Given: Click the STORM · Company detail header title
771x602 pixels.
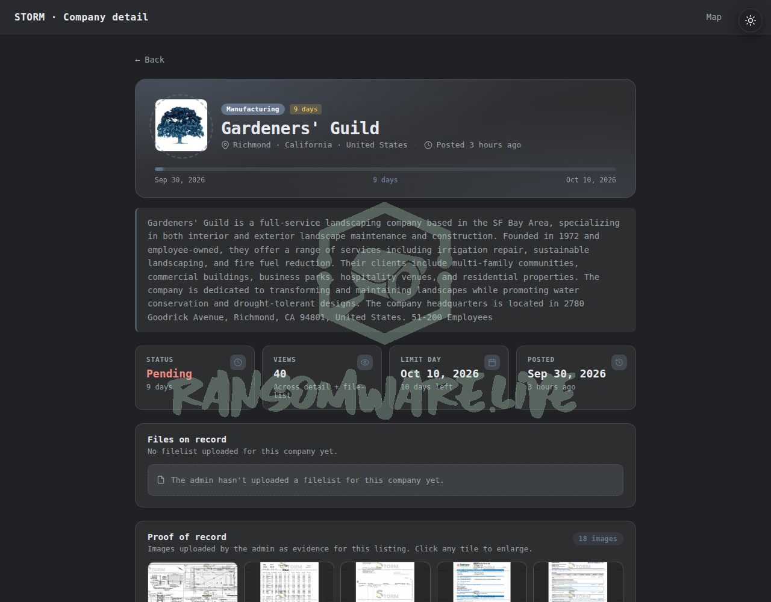Looking at the screenshot, I should [81, 17].
